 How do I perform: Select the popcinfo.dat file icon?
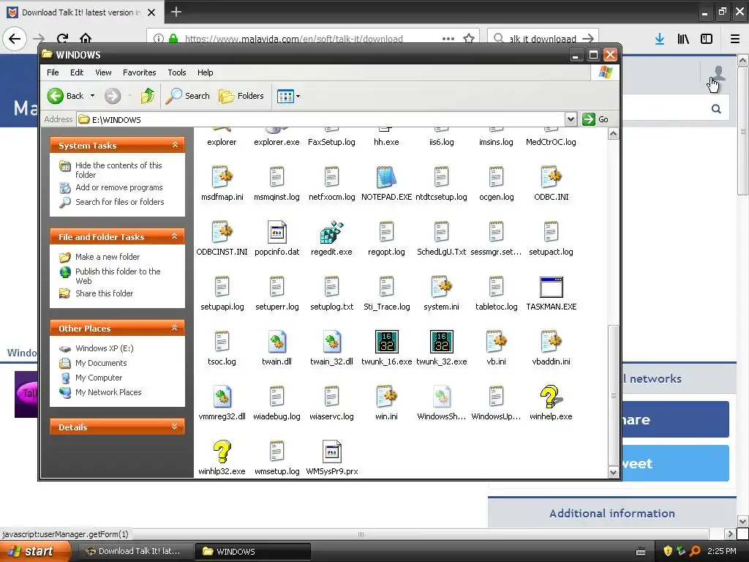[277, 232]
